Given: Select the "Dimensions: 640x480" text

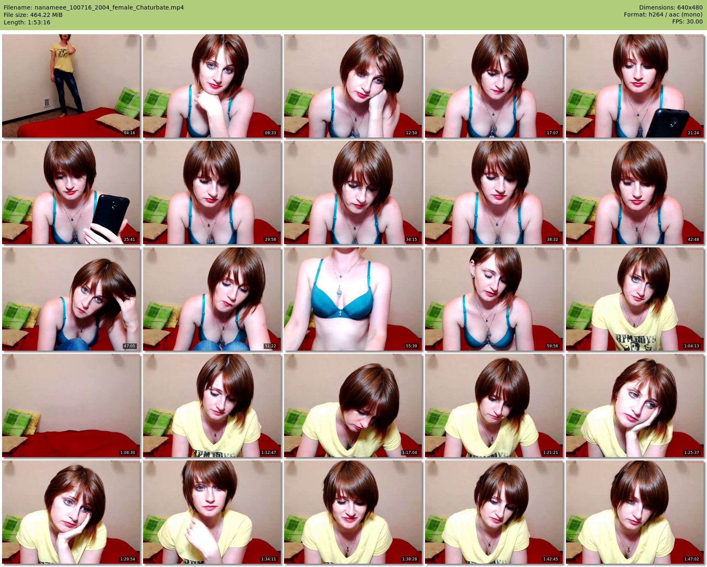Looking at the screenshot, I should tap(671, 7).
